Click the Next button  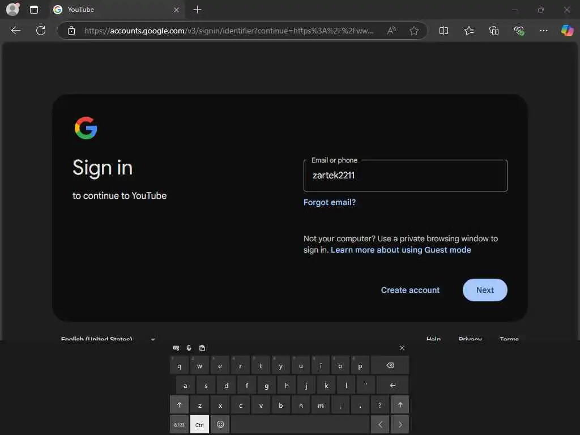[x=485, y=290]
